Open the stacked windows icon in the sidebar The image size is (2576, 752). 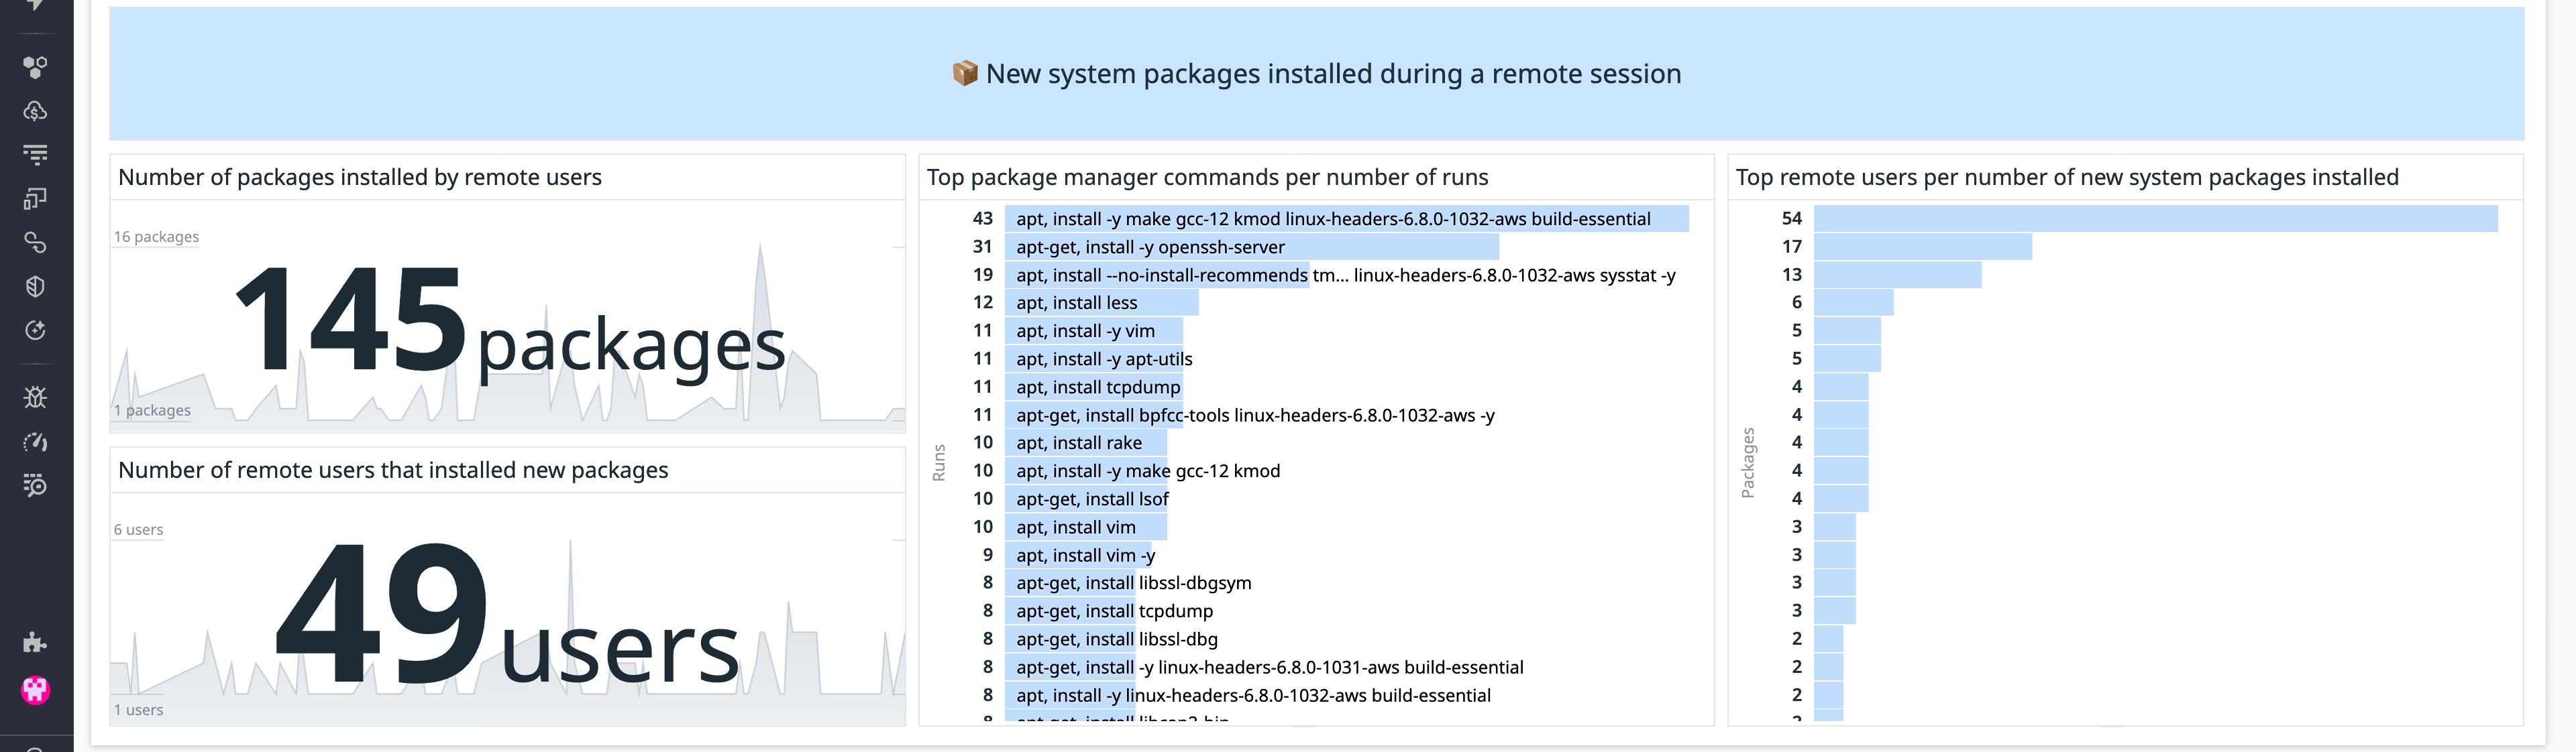(x=36, y=198)
